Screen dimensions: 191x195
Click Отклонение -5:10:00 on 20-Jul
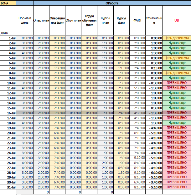click(x=154, y=133)
